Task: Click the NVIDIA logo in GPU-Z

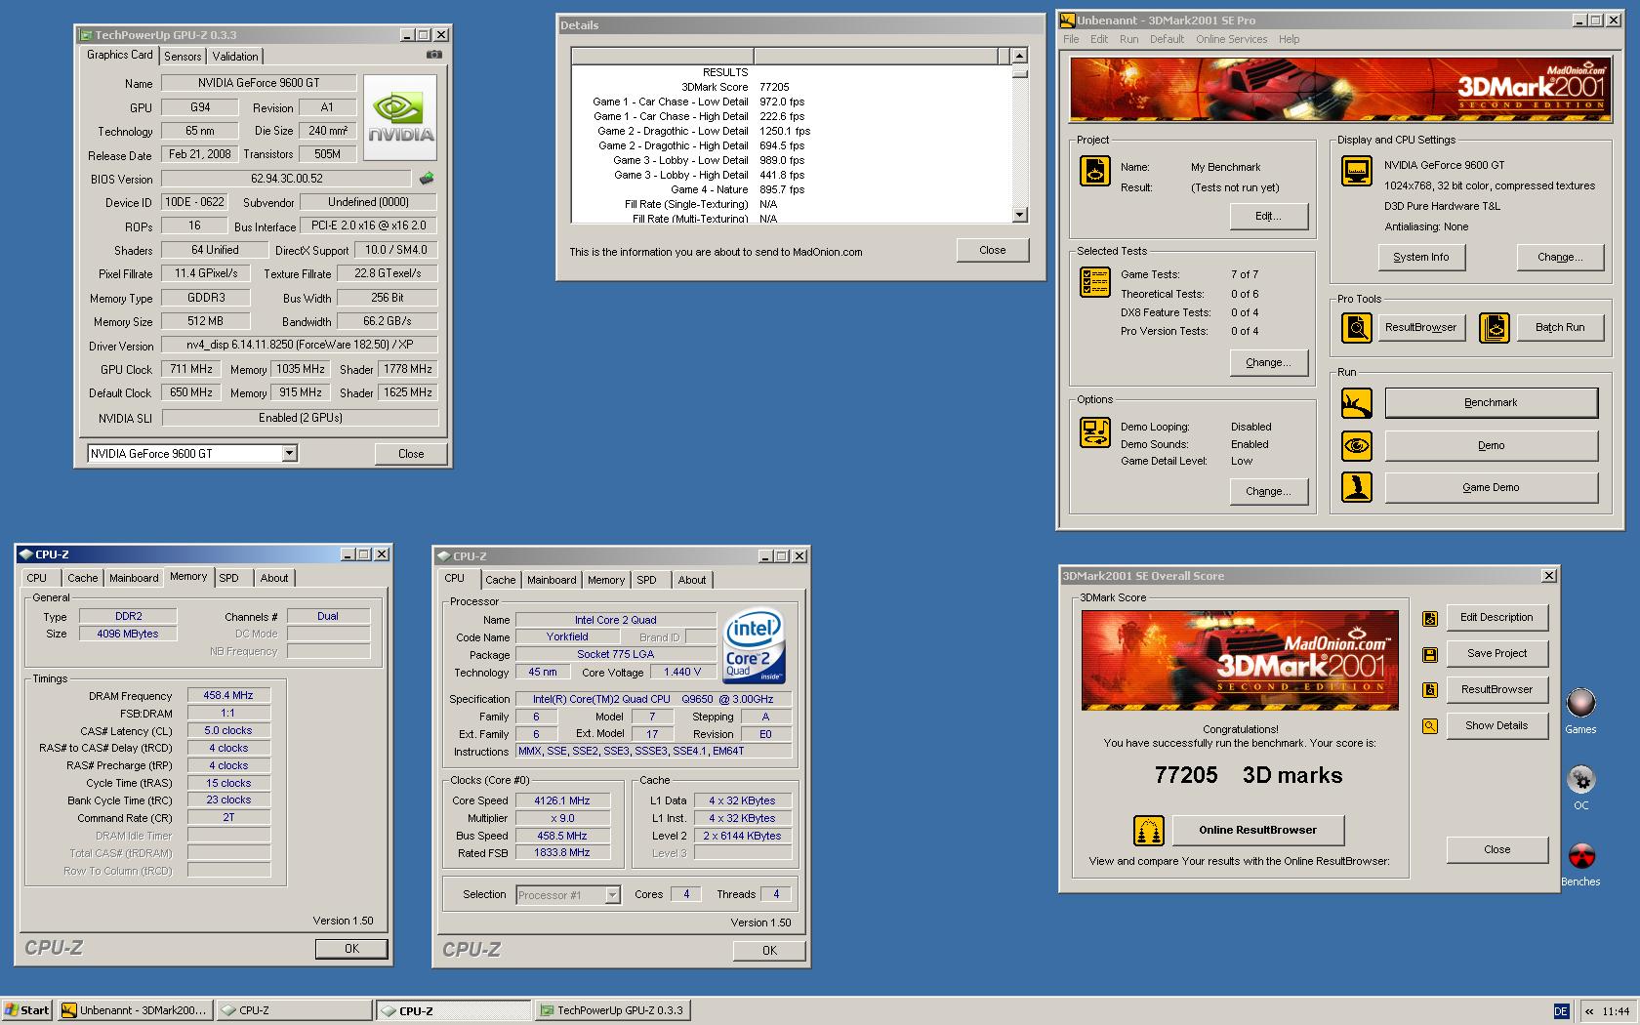Action: (x=400, y=118)
